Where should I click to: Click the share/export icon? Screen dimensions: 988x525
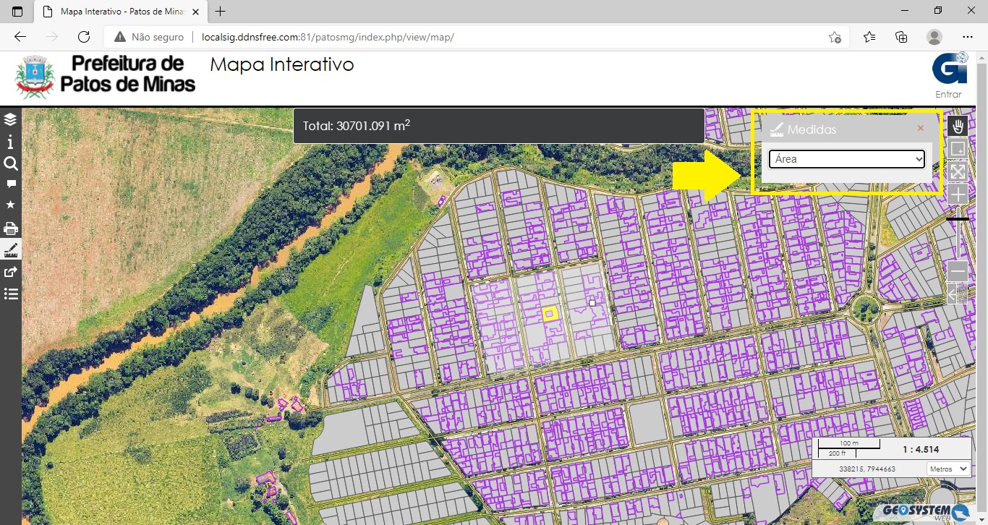(10, 272)
